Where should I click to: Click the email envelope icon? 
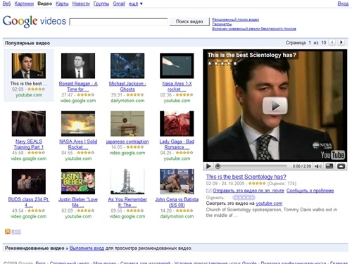click(x=208, y=191)
